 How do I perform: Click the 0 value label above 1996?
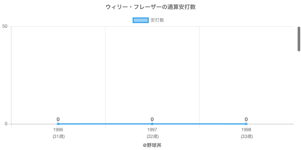[58, 119]
